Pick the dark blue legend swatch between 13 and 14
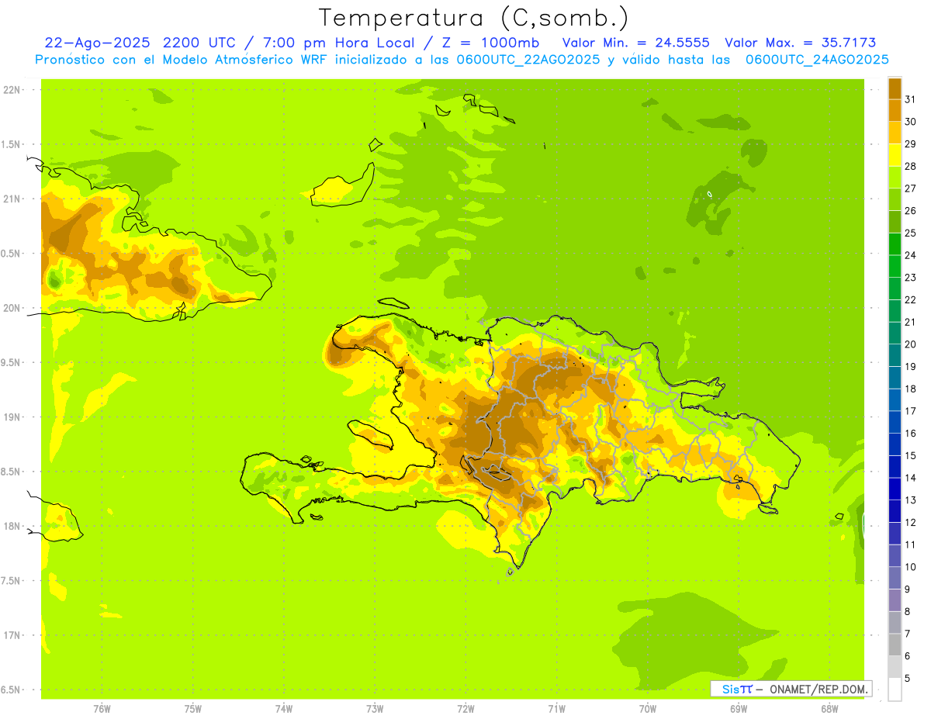The height and width of the screenshot is (719, 931). [x=895, y=488]
